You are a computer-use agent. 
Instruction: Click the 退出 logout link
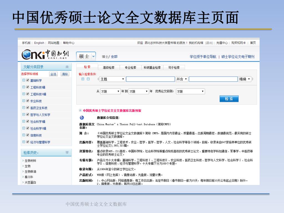209,43
